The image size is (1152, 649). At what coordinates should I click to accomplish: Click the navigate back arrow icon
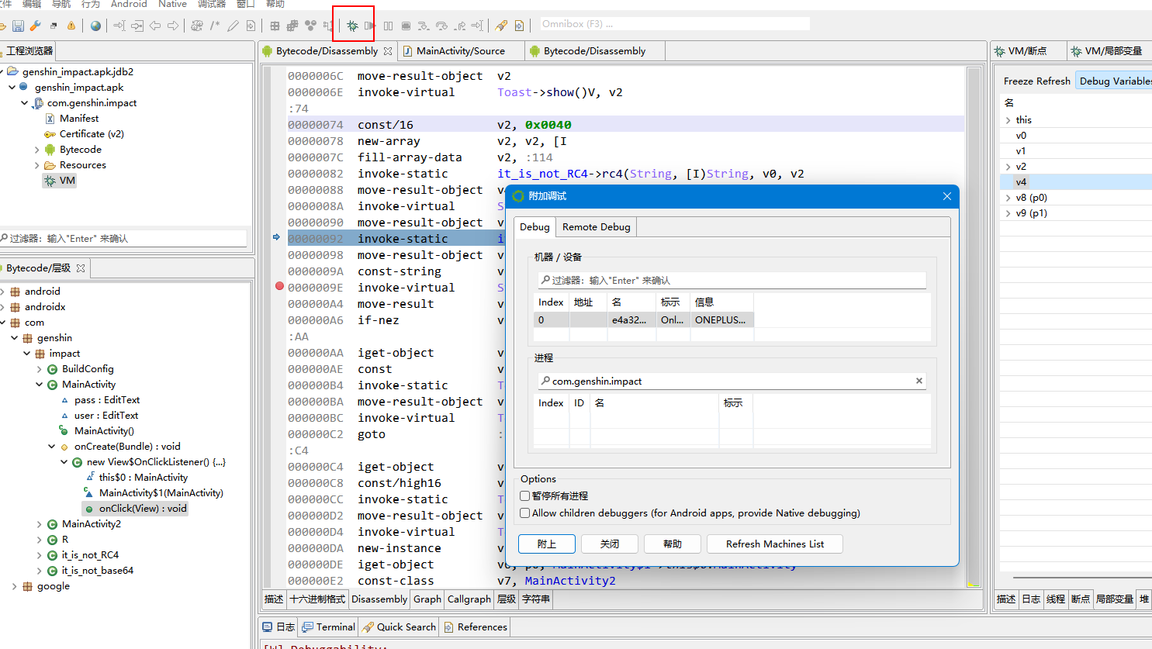155,26
